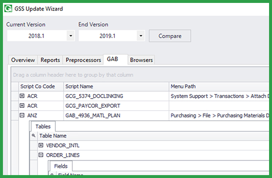
Task: Click the Menu Path column header
Action: 219,86
